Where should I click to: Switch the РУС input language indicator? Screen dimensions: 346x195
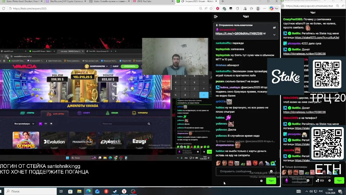321,191
